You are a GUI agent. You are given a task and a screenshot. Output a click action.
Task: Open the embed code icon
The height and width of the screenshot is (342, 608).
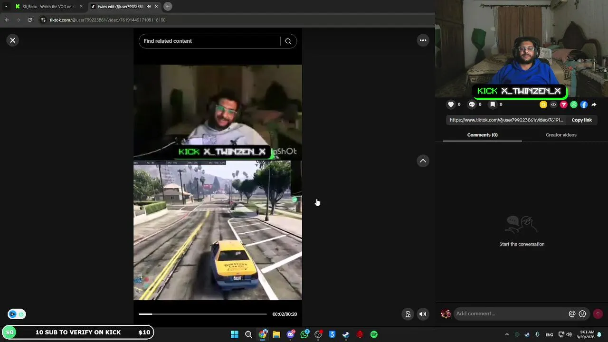pyautogui.click(x=553, y=104)
